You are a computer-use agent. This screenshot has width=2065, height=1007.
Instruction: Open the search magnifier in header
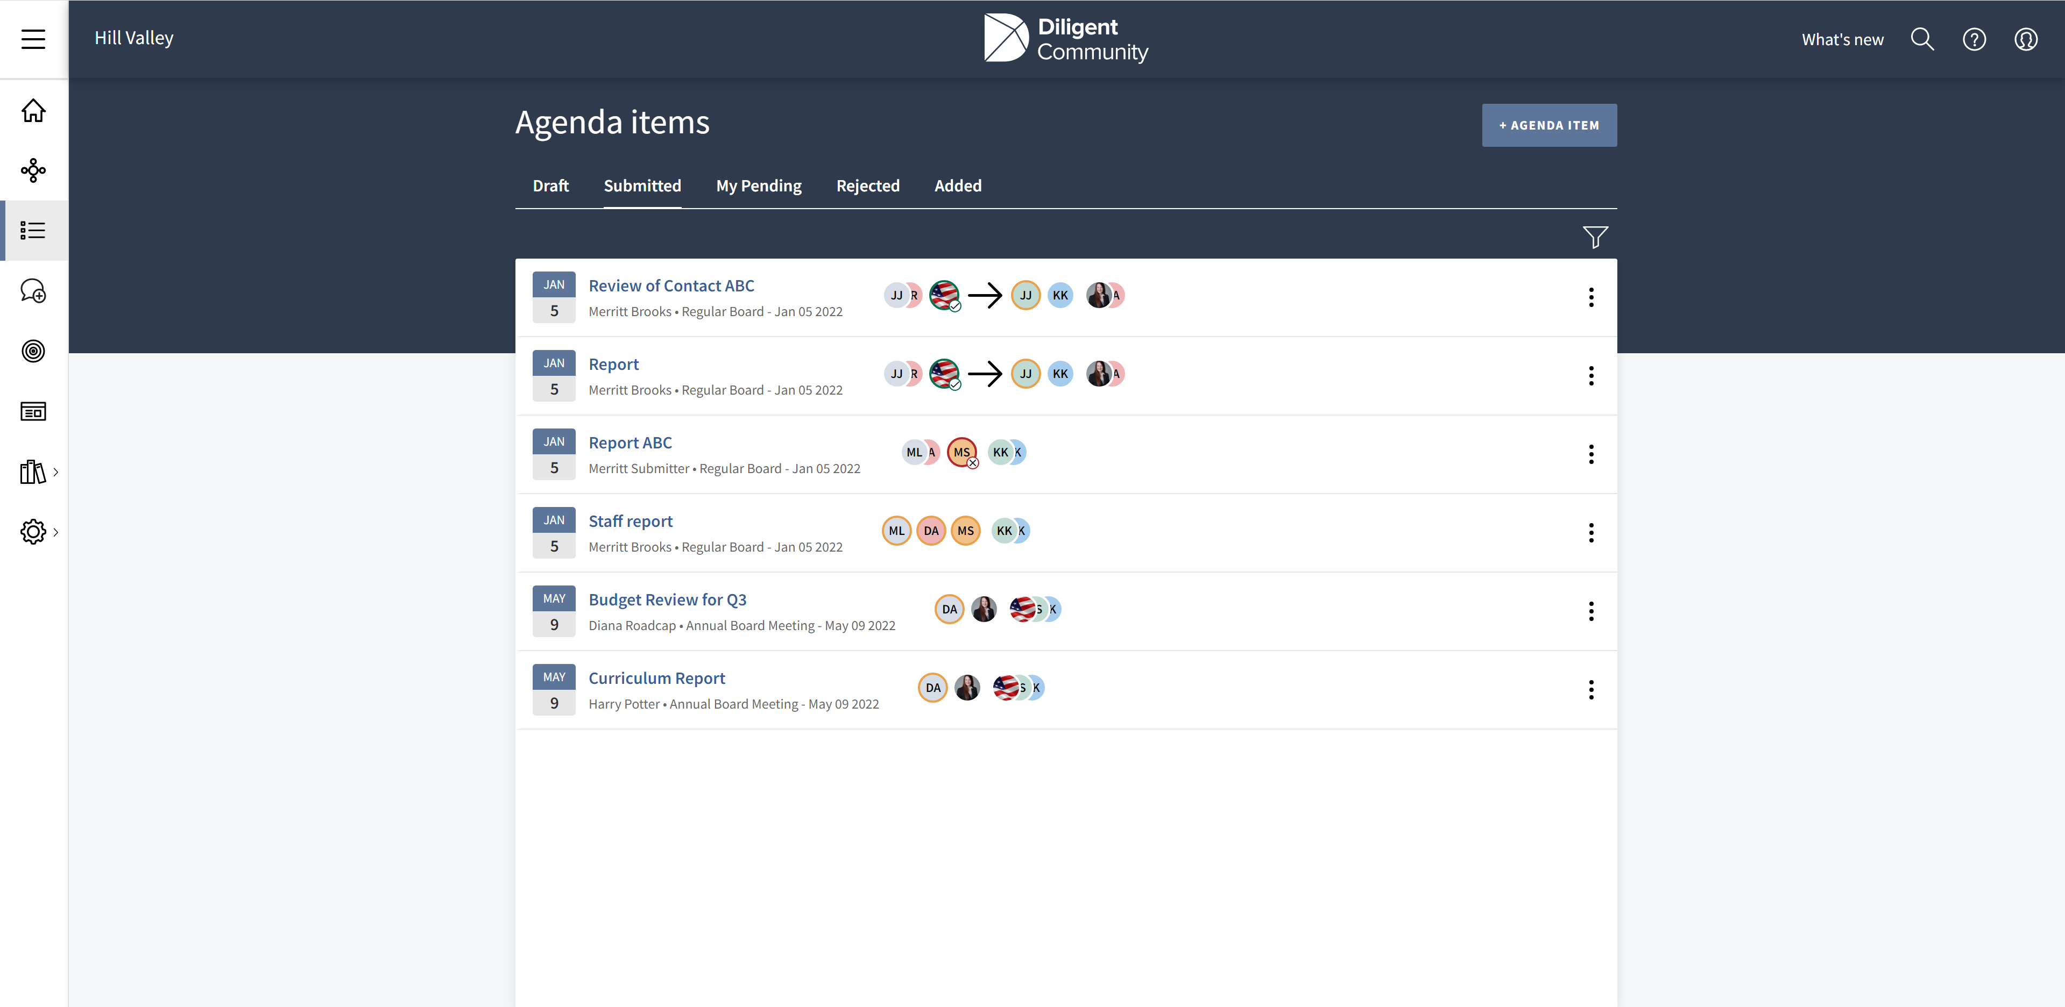pyautogui.click(x=1921, y=39)
